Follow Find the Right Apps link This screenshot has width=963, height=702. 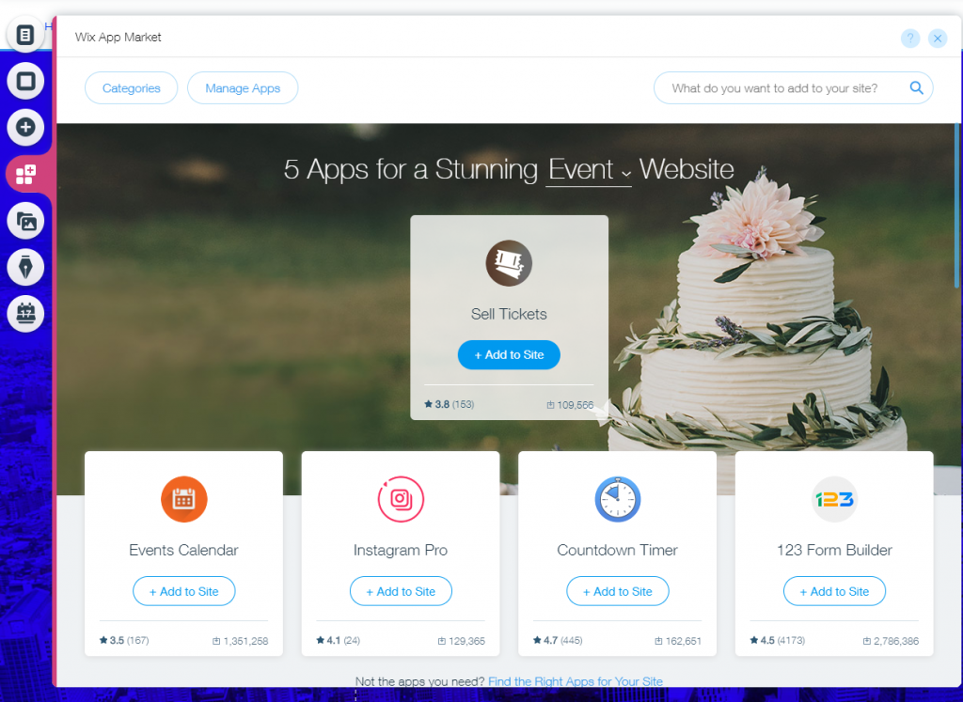click(x=575, y=681)
